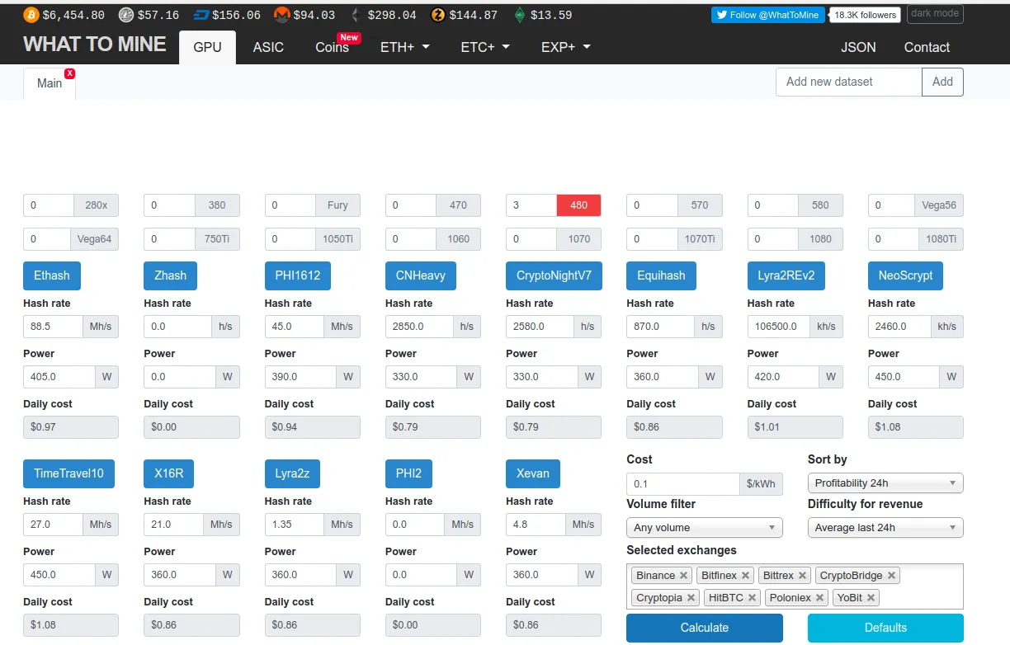Open the ETC+ dropdown menu
The width and height of the screenshot is (1010, 645).
485,47
